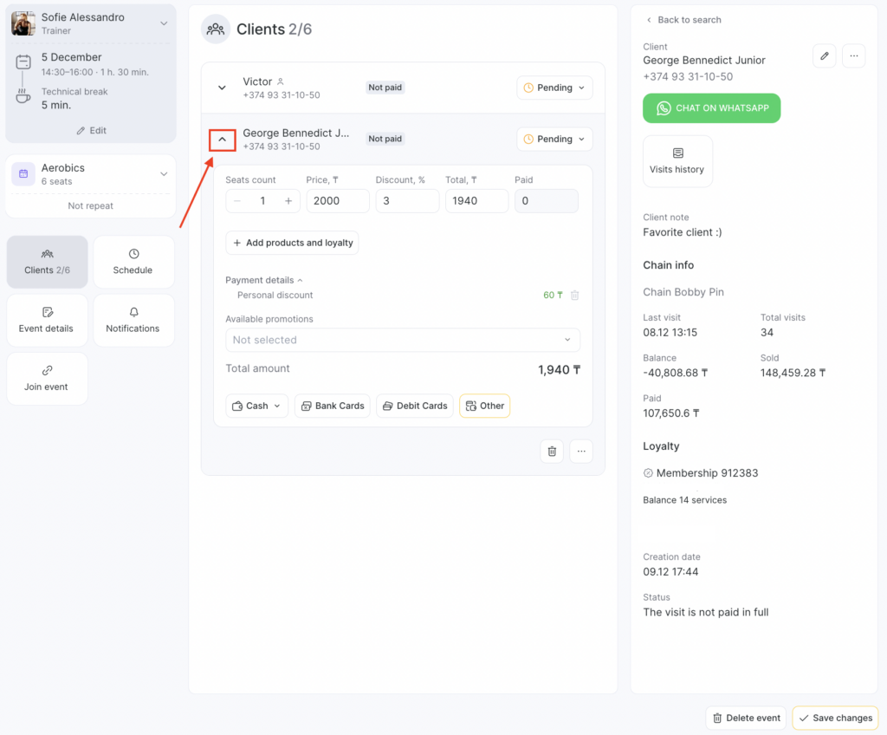The height and width of the screenshot is (735, 887).
Task: Open Visits history
Action: pyautogui.click(x=677, y=161)
